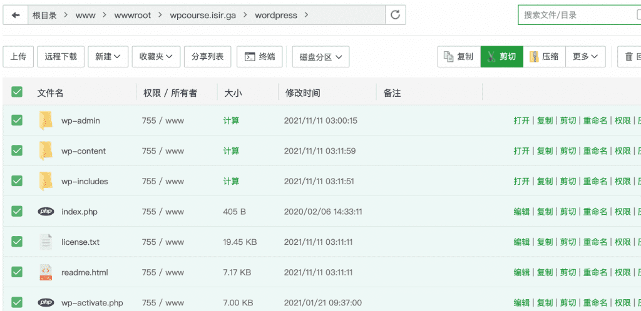Click the wp-activate.php PHP file icon
Viewport: 641px width, 311px height.
click(x=46, y=302)
